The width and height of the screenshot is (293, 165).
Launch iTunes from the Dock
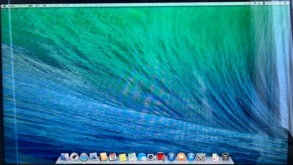171,157
